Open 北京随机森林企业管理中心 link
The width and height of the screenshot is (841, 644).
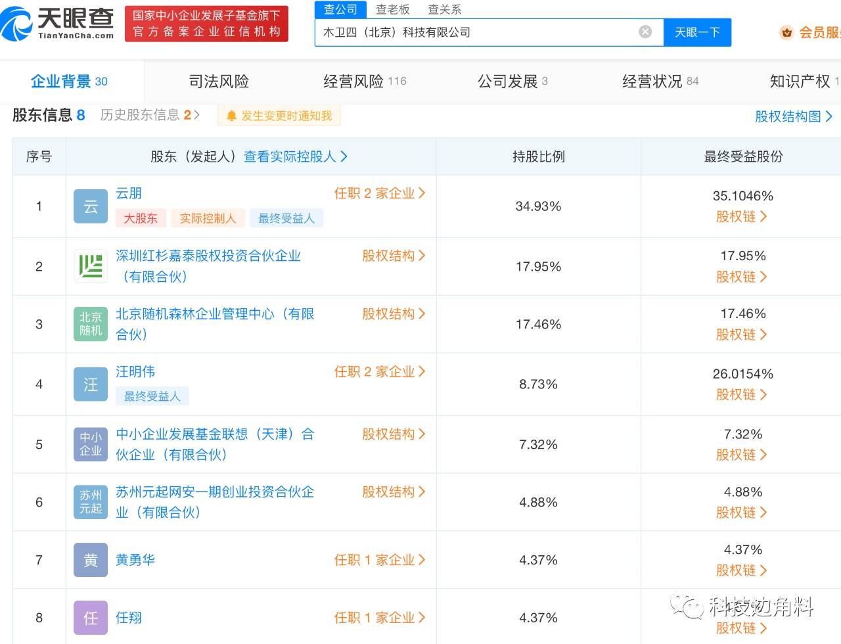(215, 324)
